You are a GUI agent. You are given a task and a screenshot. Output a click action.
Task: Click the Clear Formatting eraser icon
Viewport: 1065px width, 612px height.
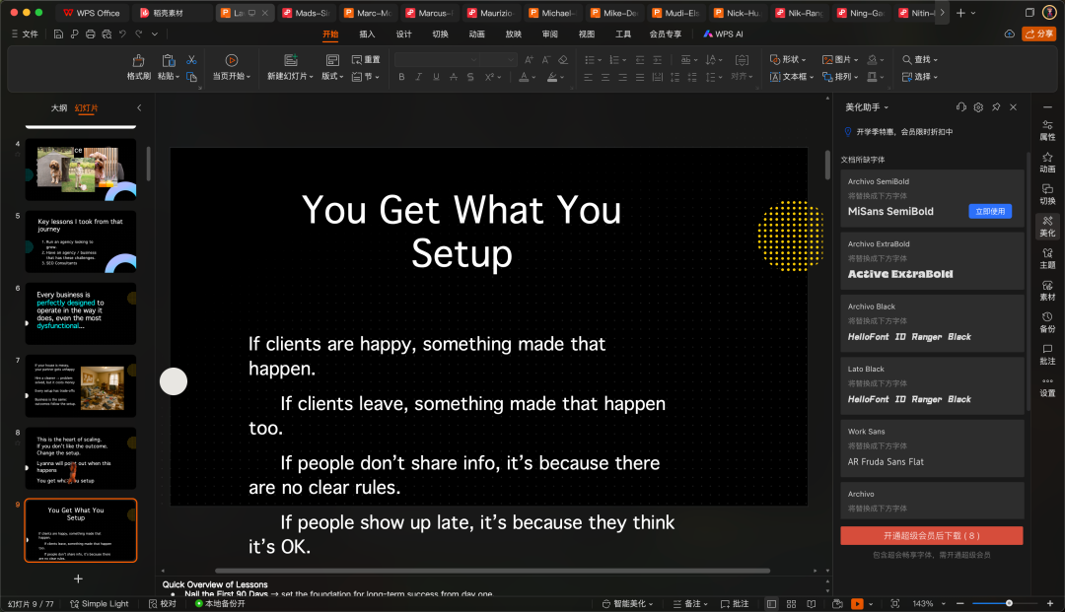click(563, 60)
